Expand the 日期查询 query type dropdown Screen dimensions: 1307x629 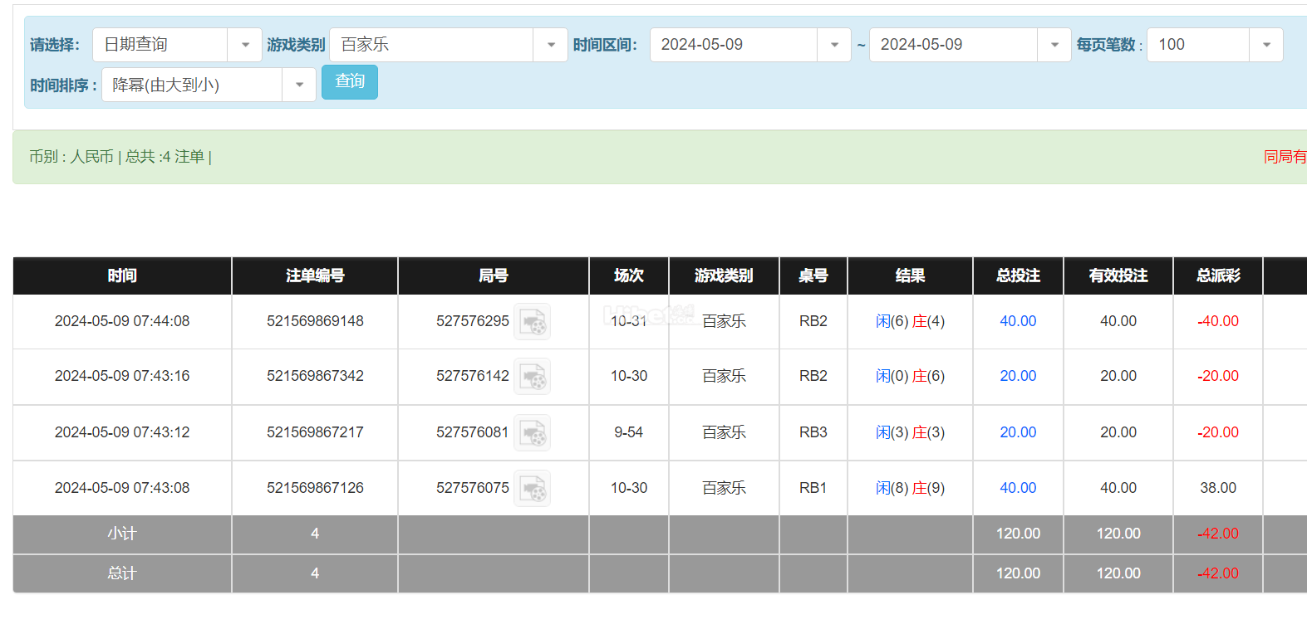pyautogui.click(x=177, y=45)
